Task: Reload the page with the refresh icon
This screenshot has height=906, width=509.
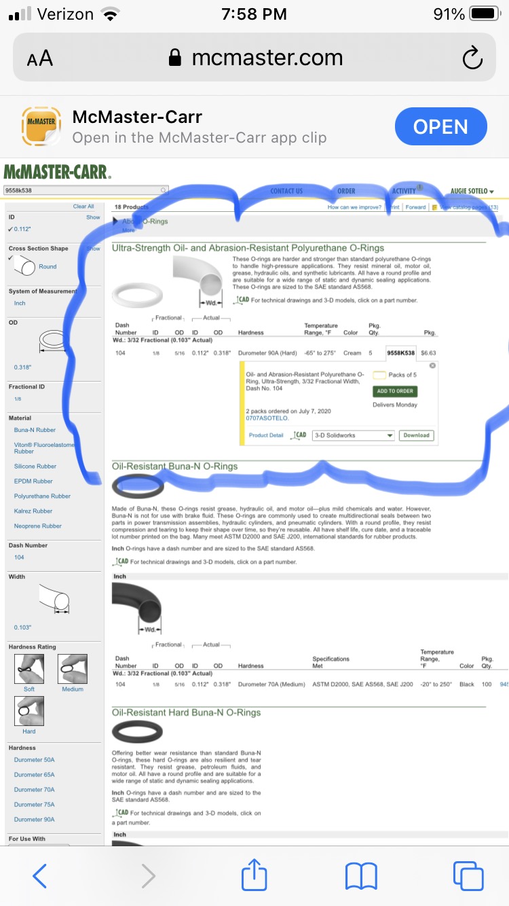Action: tap(472, 58)
